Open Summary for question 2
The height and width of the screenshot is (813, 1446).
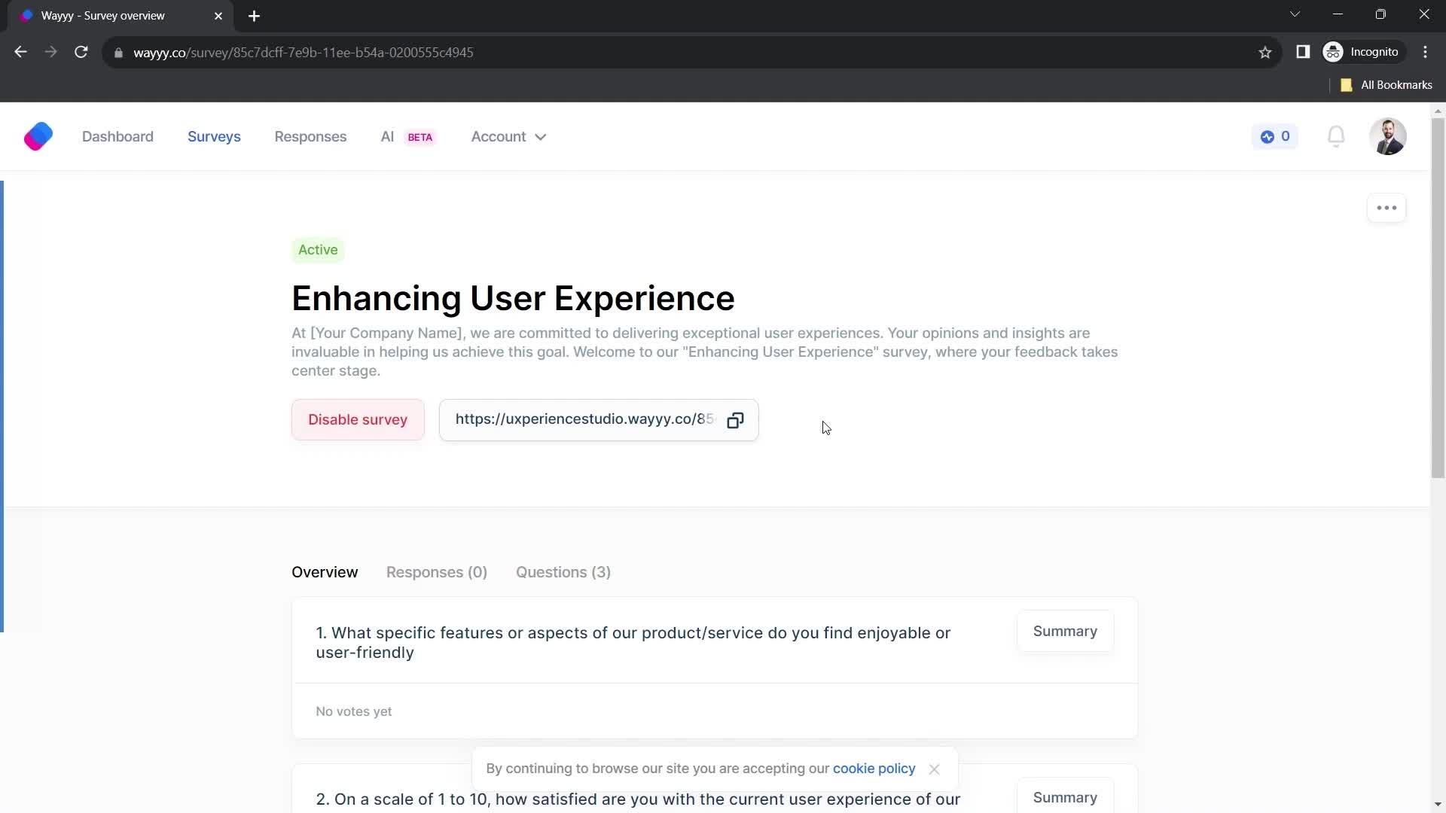1065,796
